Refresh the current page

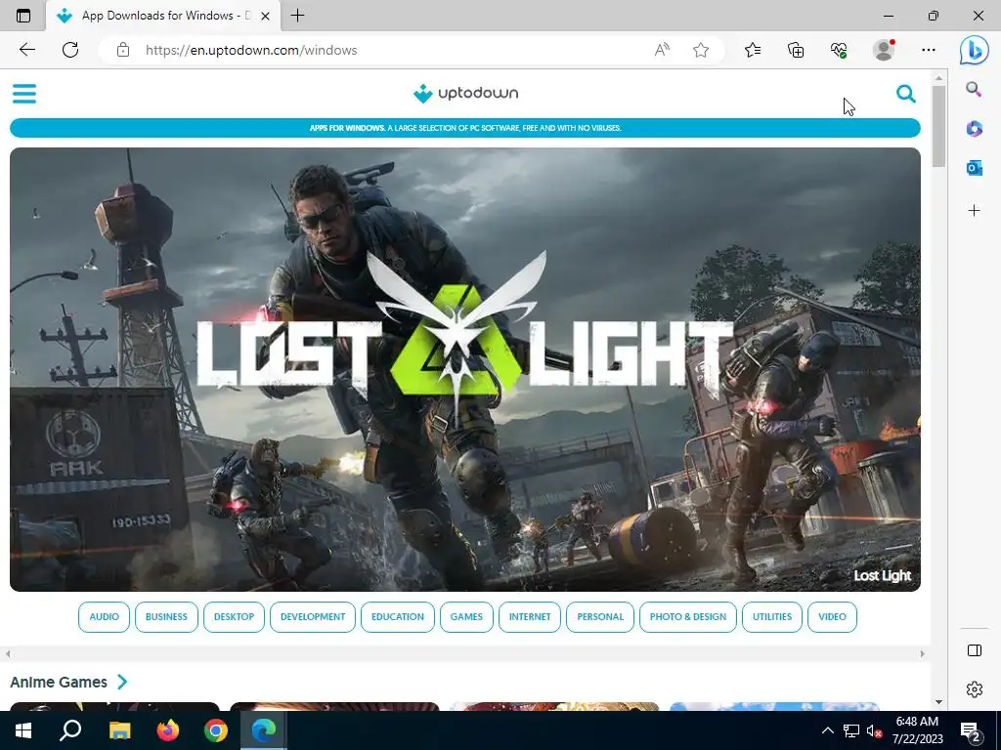[70, 50]
